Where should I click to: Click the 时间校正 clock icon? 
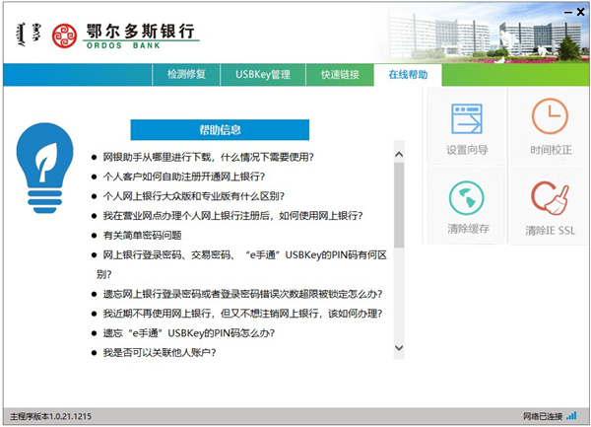[550, 116]
